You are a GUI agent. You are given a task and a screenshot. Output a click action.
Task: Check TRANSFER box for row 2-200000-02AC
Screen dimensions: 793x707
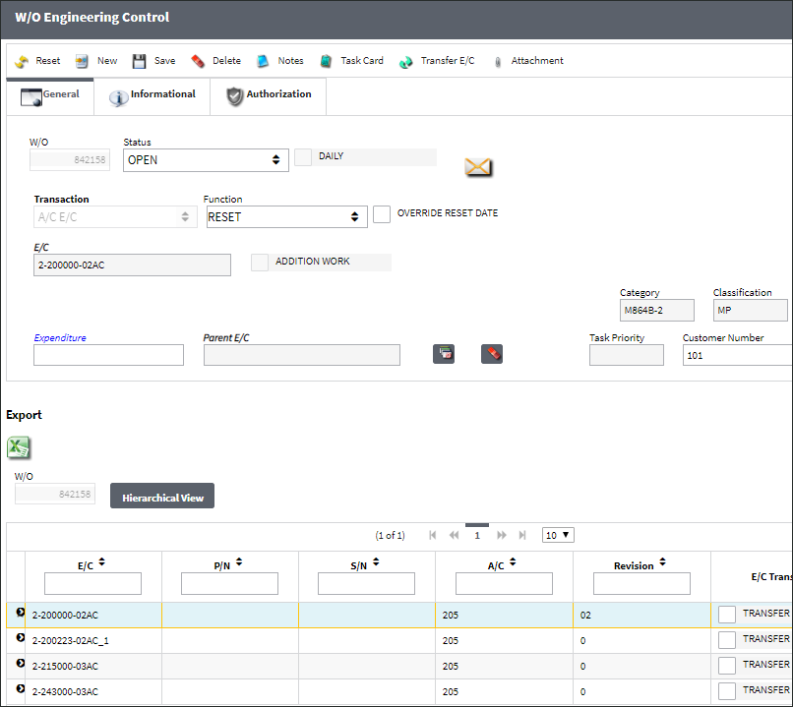[727, 615]
